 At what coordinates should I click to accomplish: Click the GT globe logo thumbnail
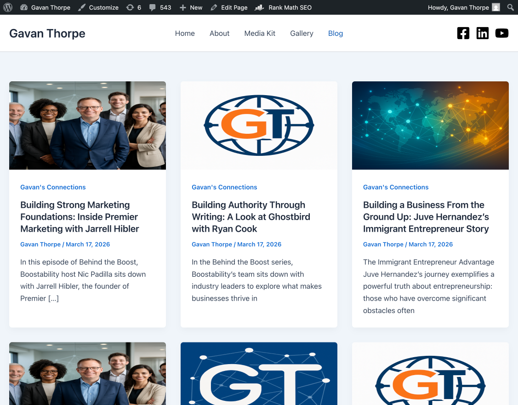tap(259, 125)
